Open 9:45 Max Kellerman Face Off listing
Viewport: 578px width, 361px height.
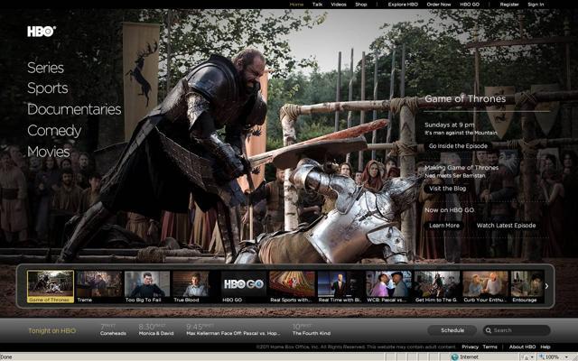[x=233, y=329]
